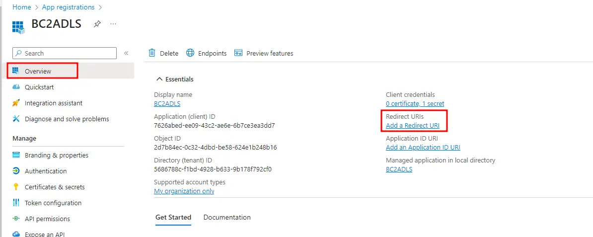The width and height of the screenshot is (593, 237).
Task: Click the Client credentials label
Action: [410, 94]
